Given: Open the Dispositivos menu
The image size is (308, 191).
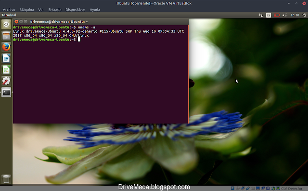Looking at the screenshot, I should tap(76, 10).
